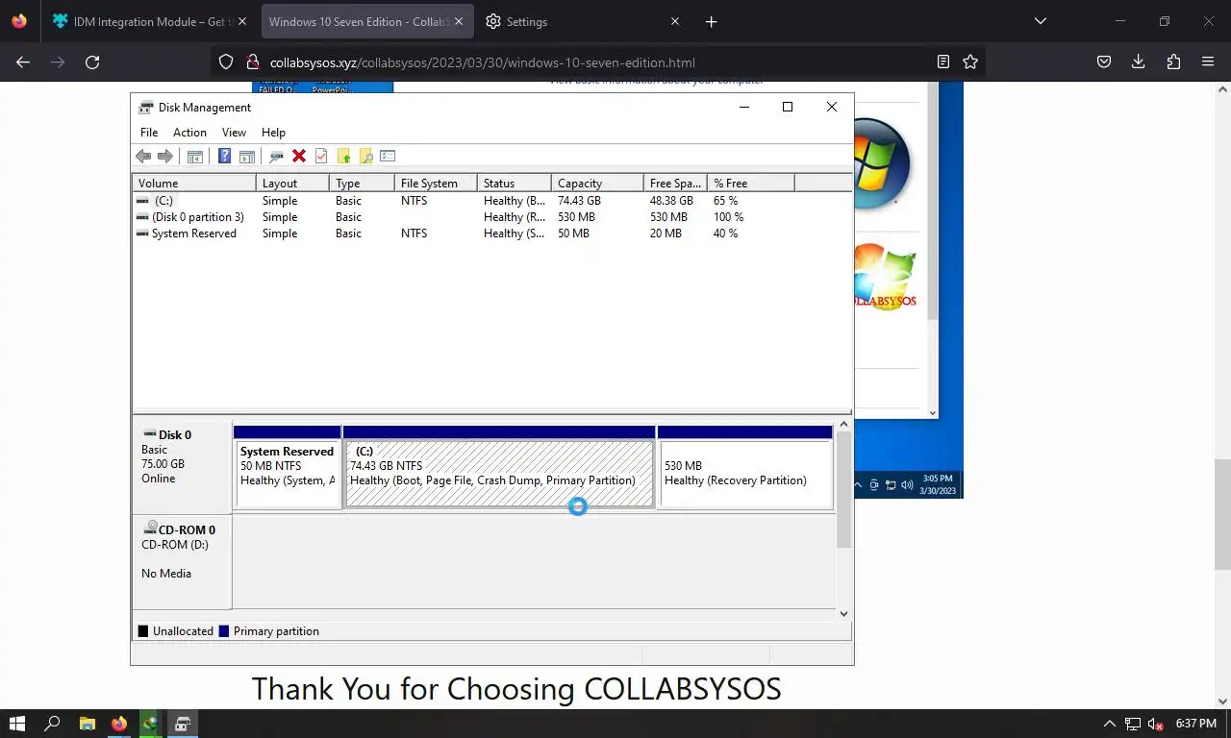Sort by the Layout column header
Screen dimensions: 1231x738
(292, 183)
